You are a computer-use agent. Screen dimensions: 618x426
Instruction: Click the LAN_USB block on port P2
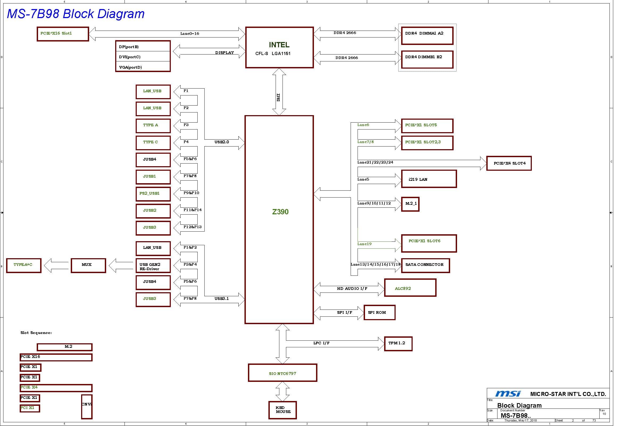(154, 109)
